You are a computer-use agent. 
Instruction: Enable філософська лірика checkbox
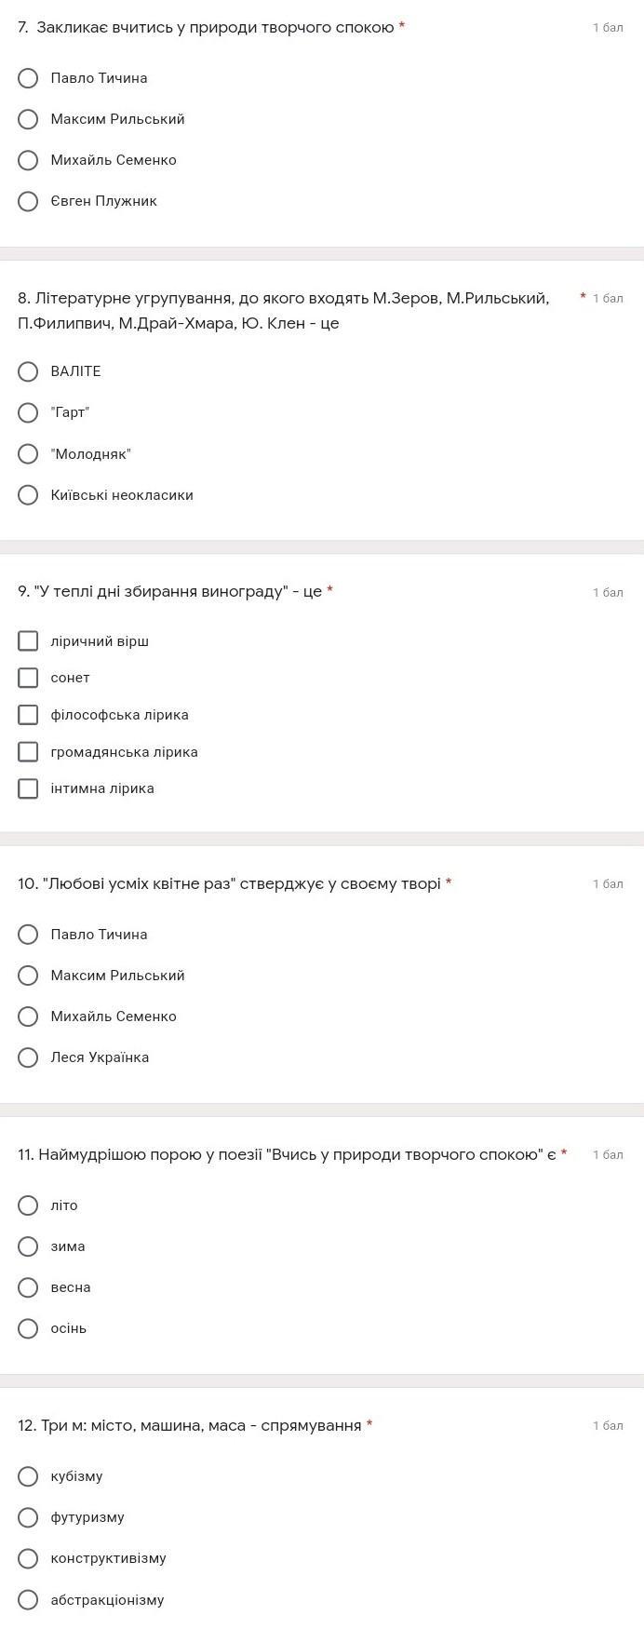pos(28,715)
